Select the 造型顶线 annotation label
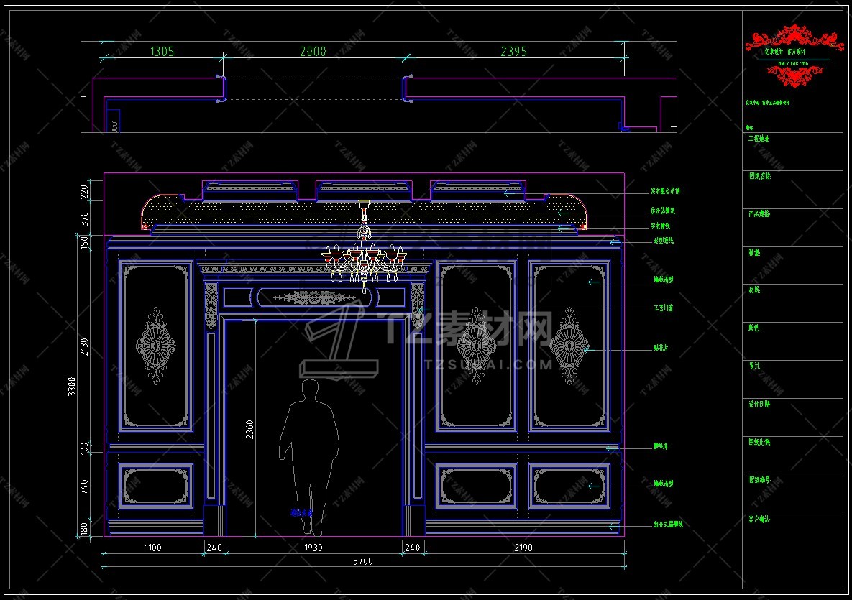Screen dimensions: 852x600 point(664,241)
